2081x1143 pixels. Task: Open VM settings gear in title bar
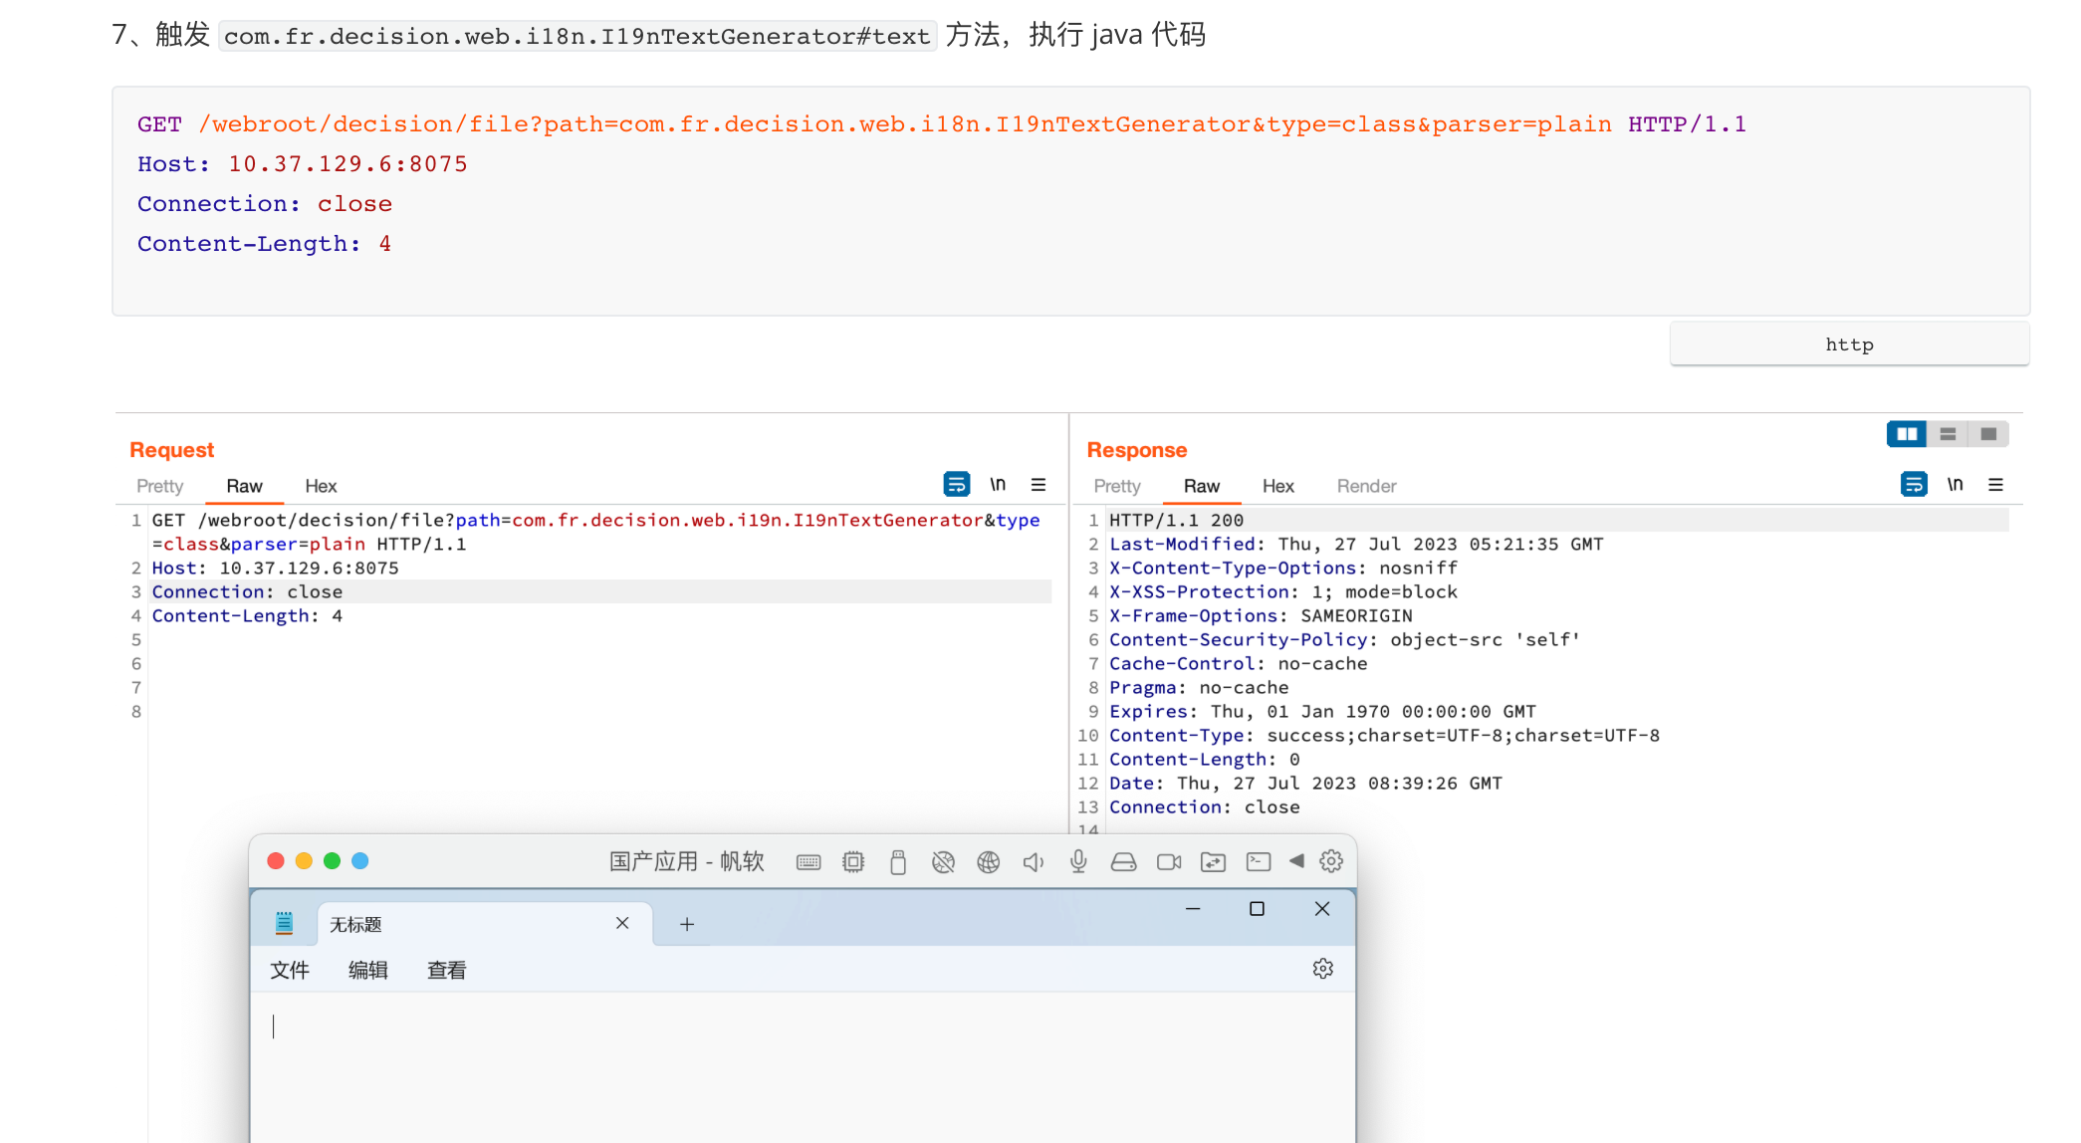[1331, 861]
